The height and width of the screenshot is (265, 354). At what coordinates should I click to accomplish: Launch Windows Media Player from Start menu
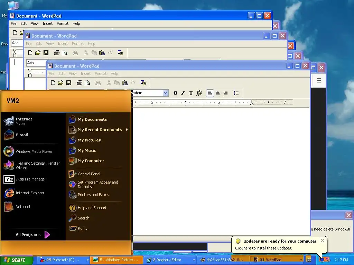(34, 151)
